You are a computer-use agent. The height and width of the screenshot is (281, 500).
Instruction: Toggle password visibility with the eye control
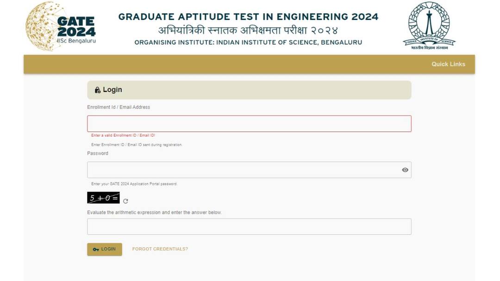(405, 170)
